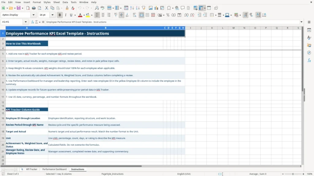
Task: Print the spreadsheet with printer icon
Action: point(34,8)
